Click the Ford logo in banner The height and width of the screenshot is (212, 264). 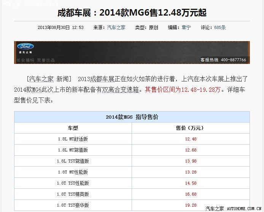point(25,46)
